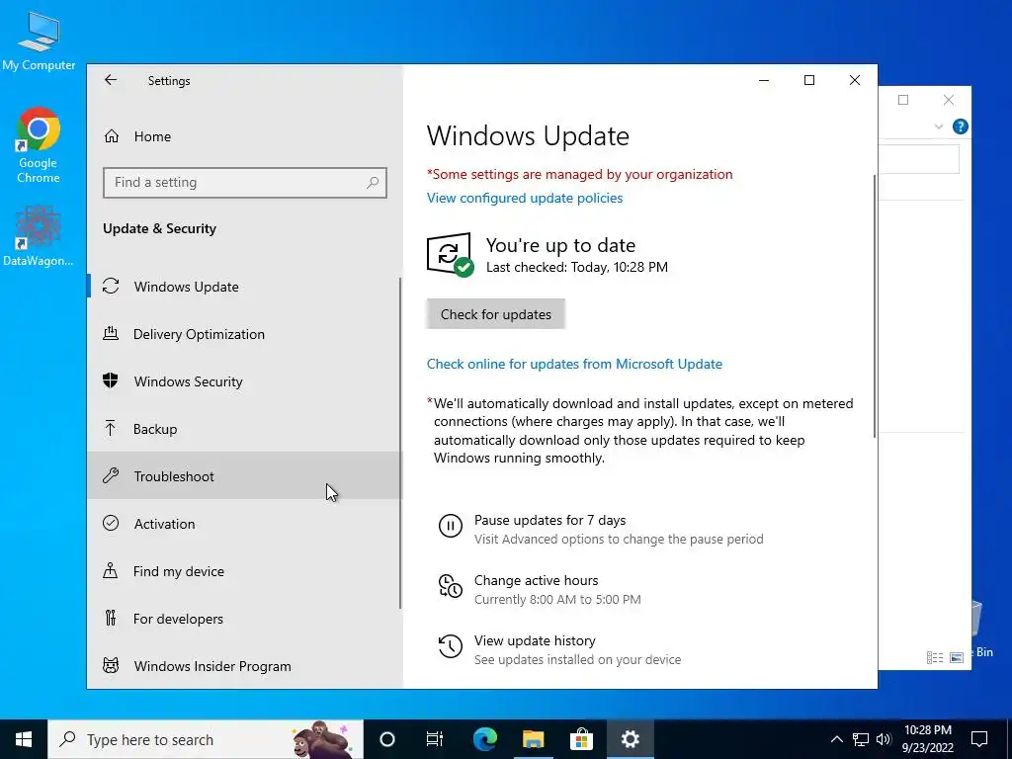1012x759 pixels.
Task: Open the notification center icon
Action: (979, 739)
